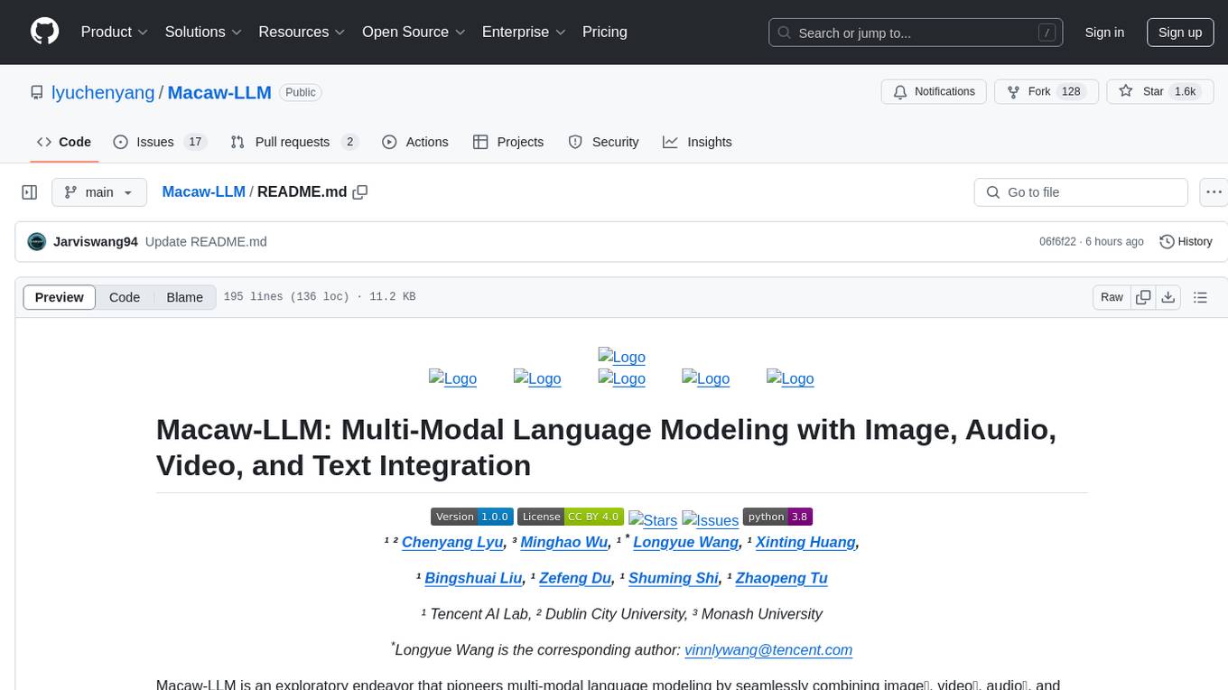Image resolution: width=1228 pixels, height=690 pixels.
Task: Open the Pricing page
Action: click(605, 32)
